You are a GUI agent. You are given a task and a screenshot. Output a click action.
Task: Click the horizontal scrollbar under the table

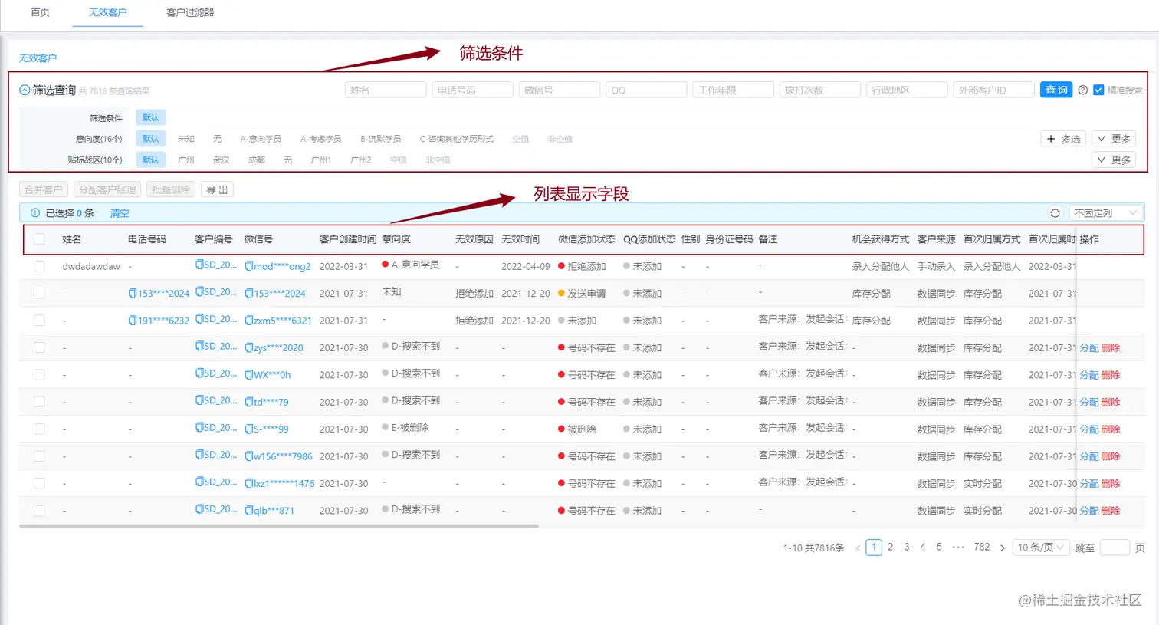point(279,526)
